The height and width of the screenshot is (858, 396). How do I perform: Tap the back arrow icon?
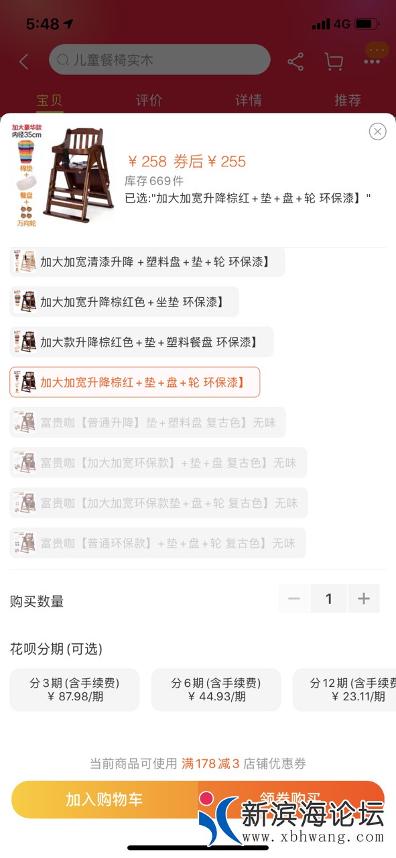click(x=24, y=62)
